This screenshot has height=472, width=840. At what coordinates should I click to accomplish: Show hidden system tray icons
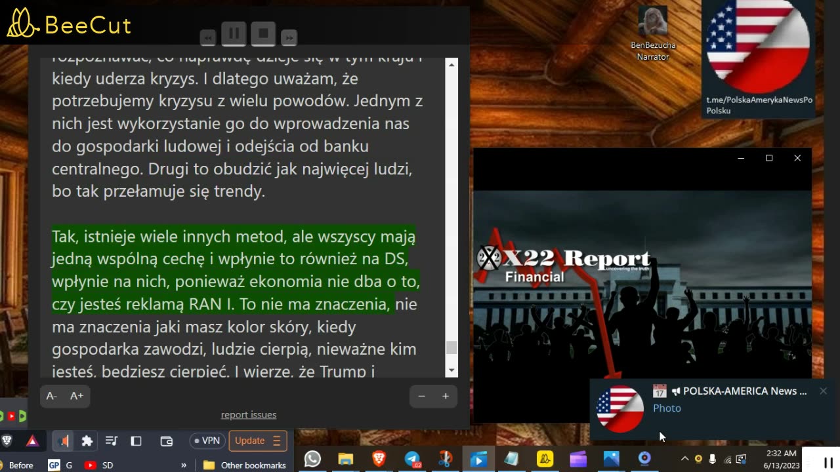coord(684,459)
